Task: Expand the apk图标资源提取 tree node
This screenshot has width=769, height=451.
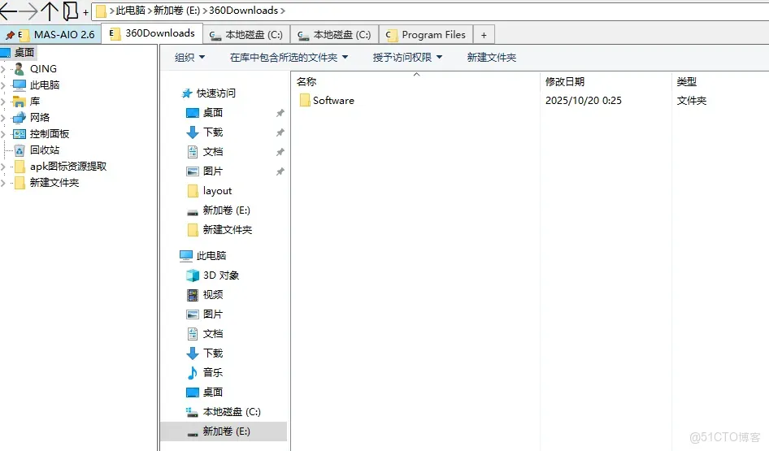Action: (x=3, y=167)
